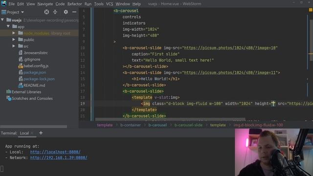Click the terminal input cursor
Image resolution: width=313 pixels, height=176 pixels.
coord(2,169)
